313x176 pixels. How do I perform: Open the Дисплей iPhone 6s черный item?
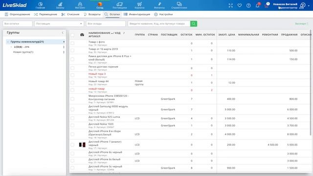[x=105, y=152]
